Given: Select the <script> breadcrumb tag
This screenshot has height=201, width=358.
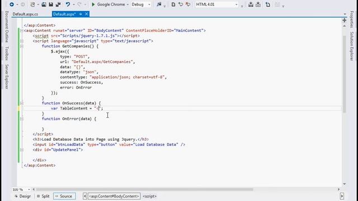Looking at the screenshot, I should 149,196.
